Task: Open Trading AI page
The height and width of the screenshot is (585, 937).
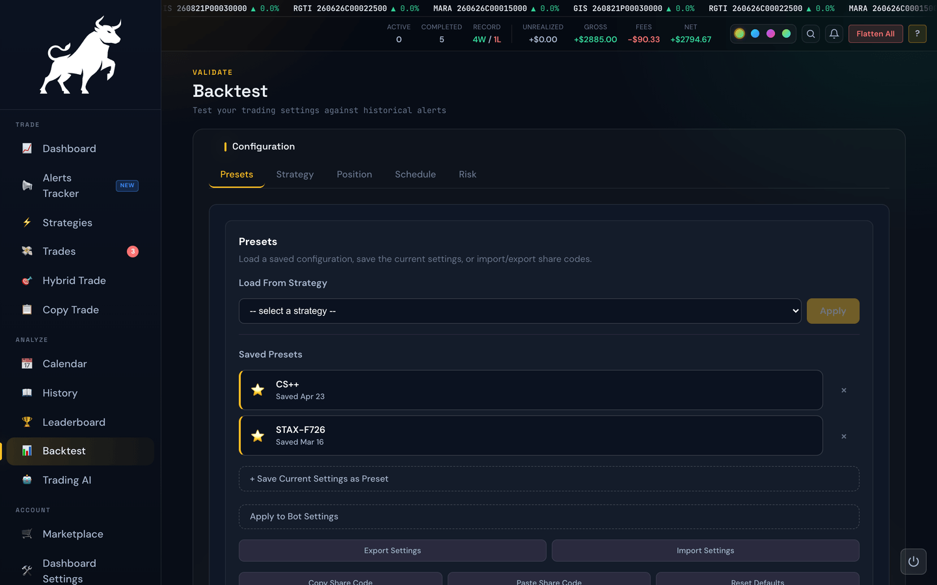Action: pos(81,480)
